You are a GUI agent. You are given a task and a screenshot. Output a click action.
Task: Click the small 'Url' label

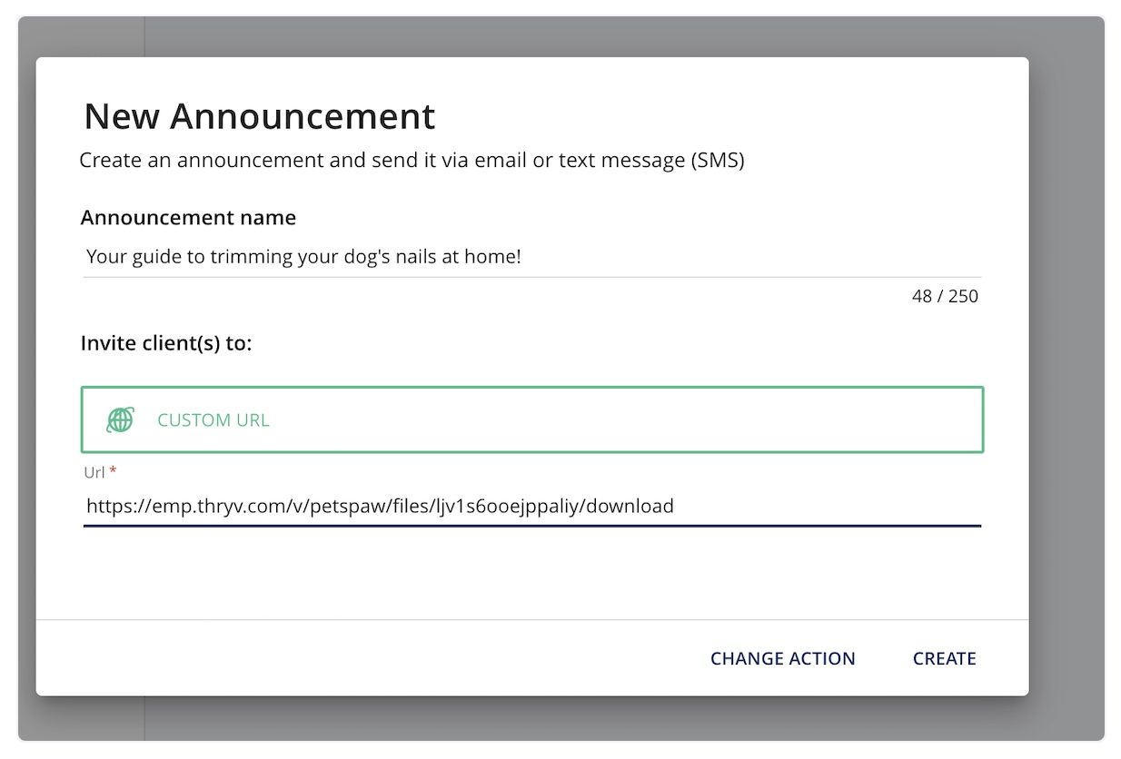tap(94, 471)
